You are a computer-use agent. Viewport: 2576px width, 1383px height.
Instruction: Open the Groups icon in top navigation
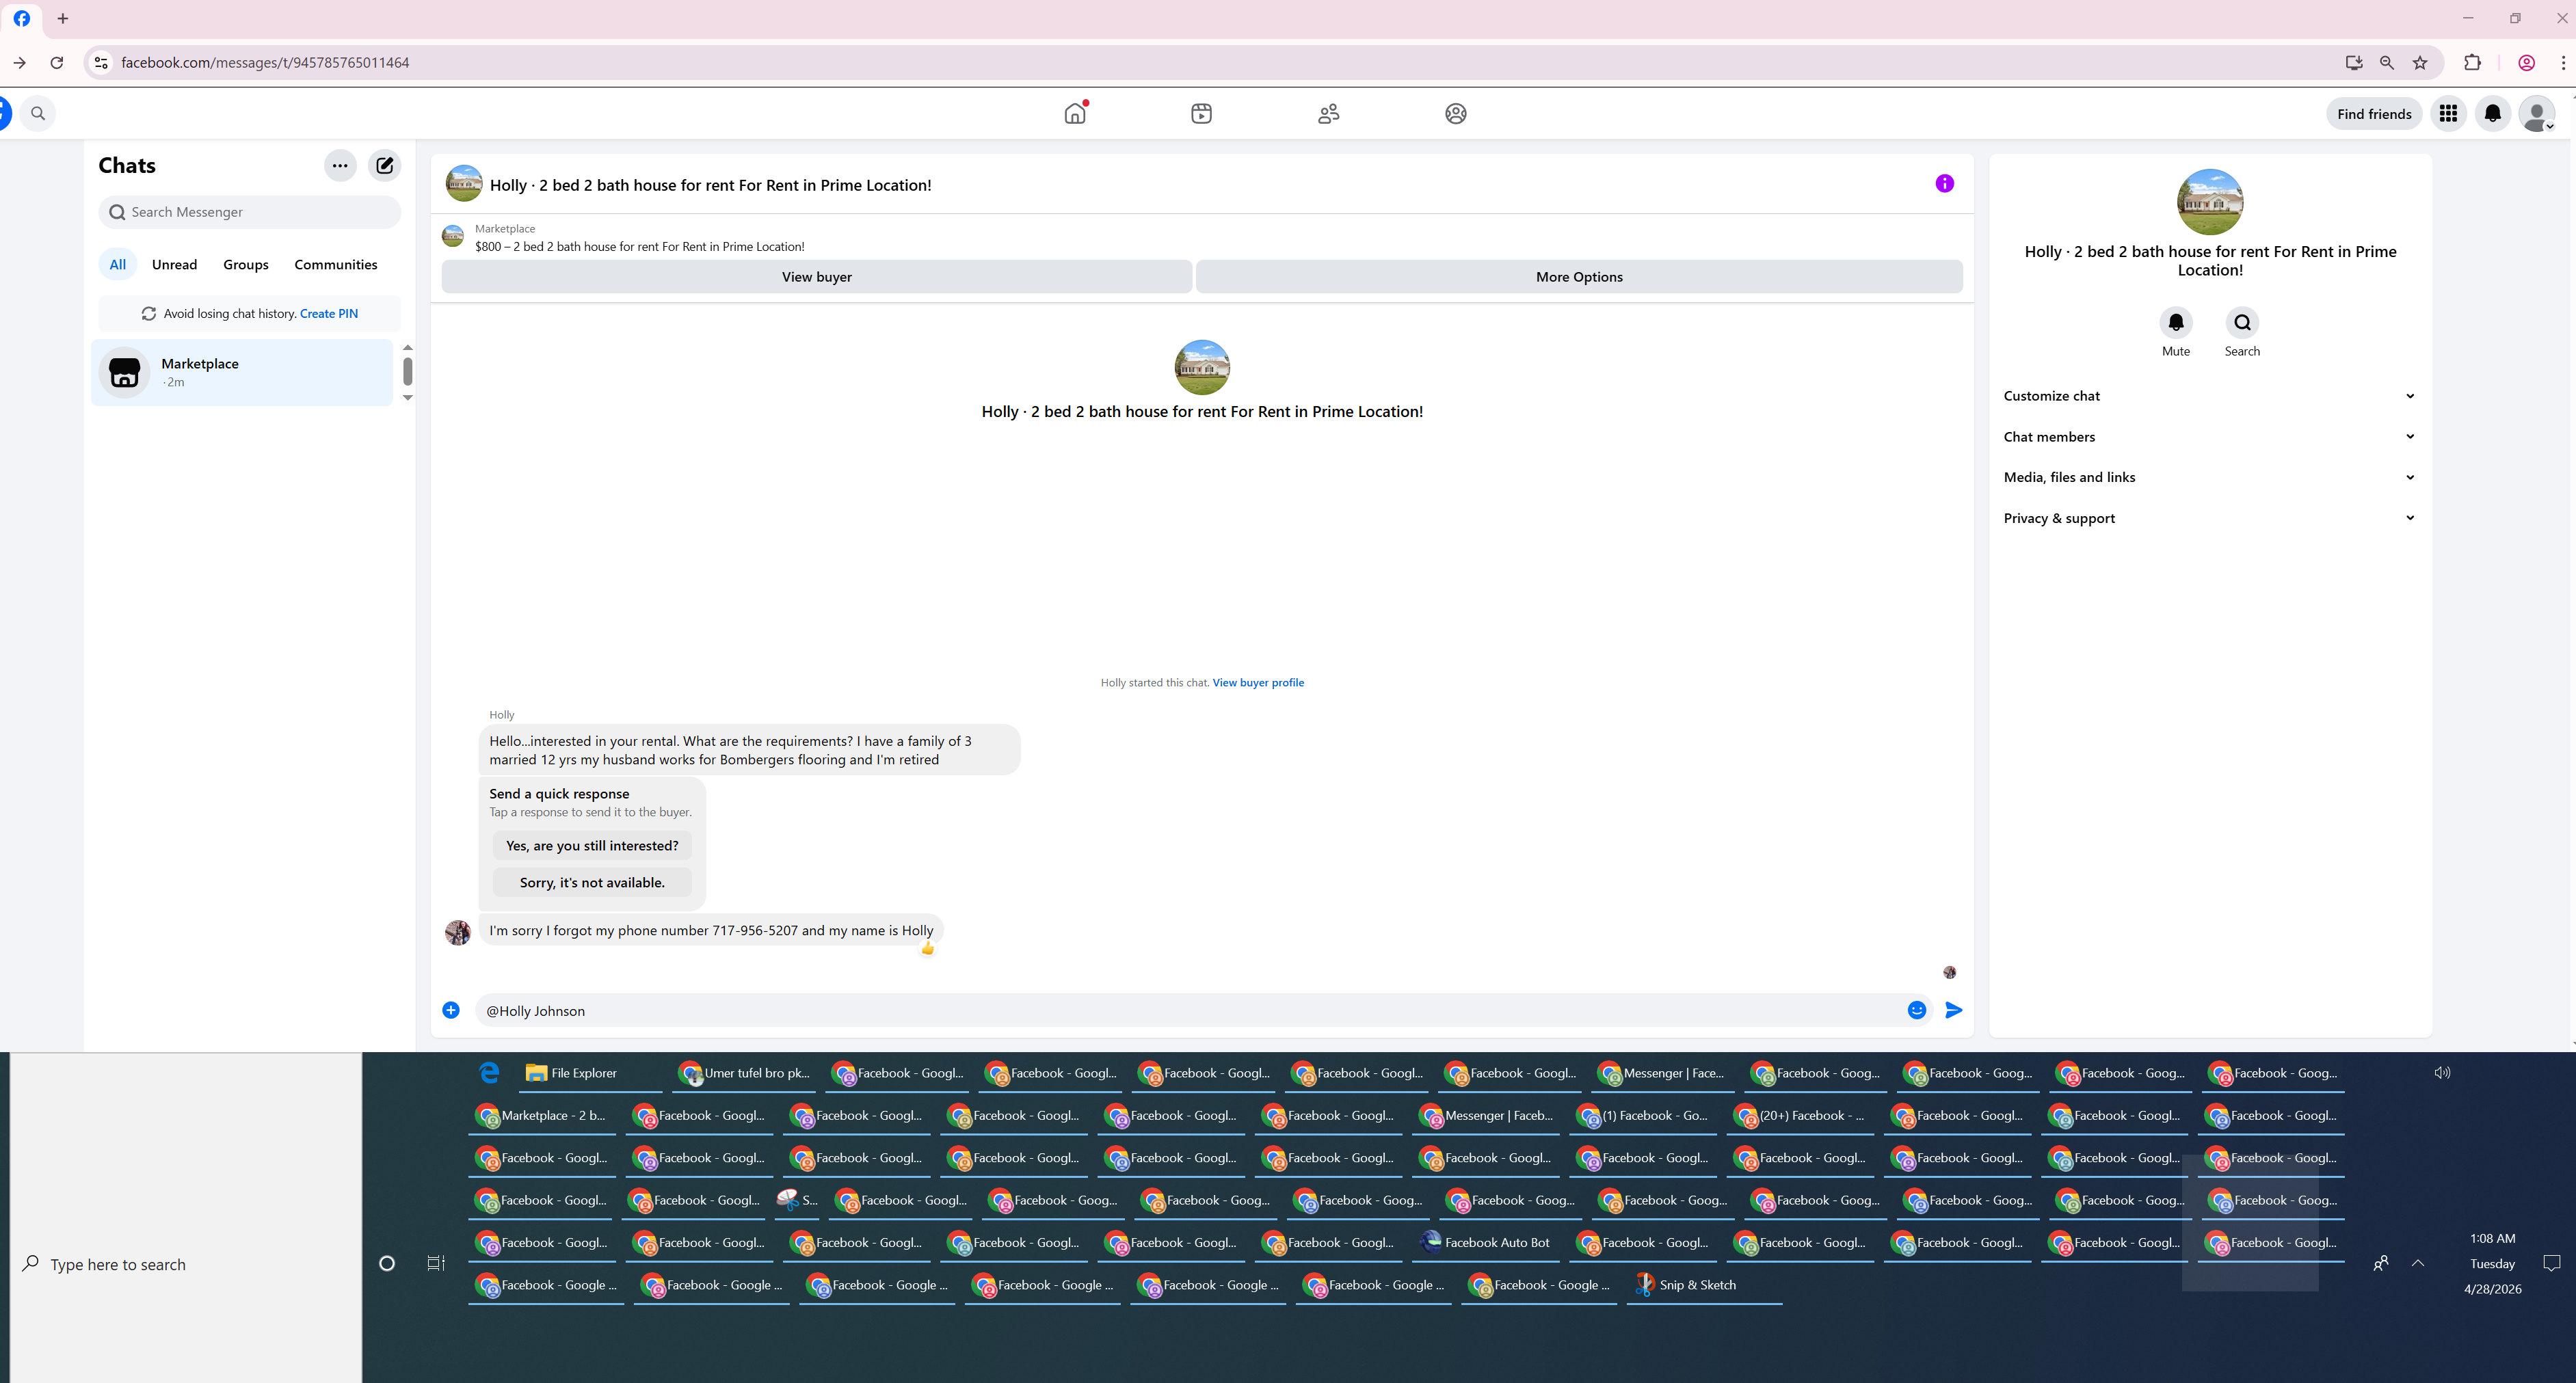[x=1456, y=114]
